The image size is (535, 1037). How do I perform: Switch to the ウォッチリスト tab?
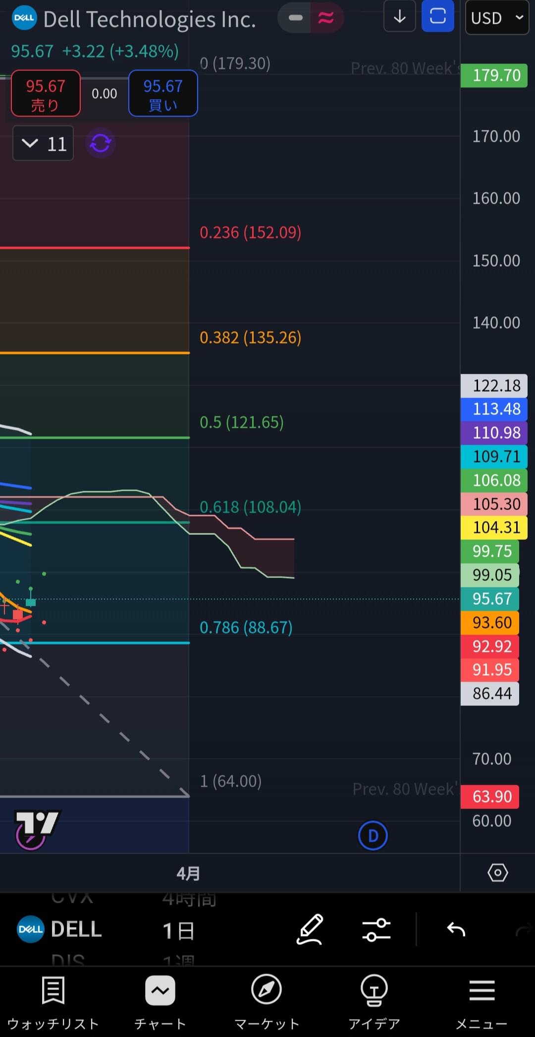(53, 1003)
